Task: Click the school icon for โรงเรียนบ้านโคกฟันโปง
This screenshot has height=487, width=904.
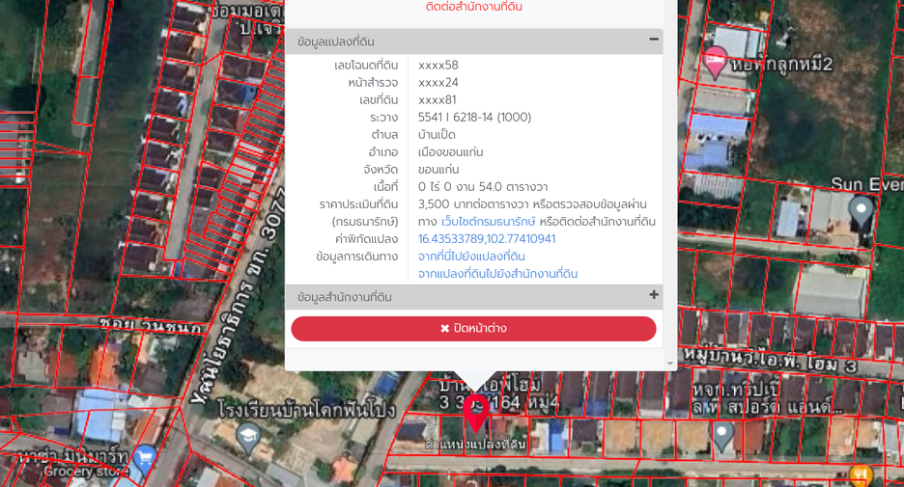Action: pyautogui.click(x=248, y=437)
